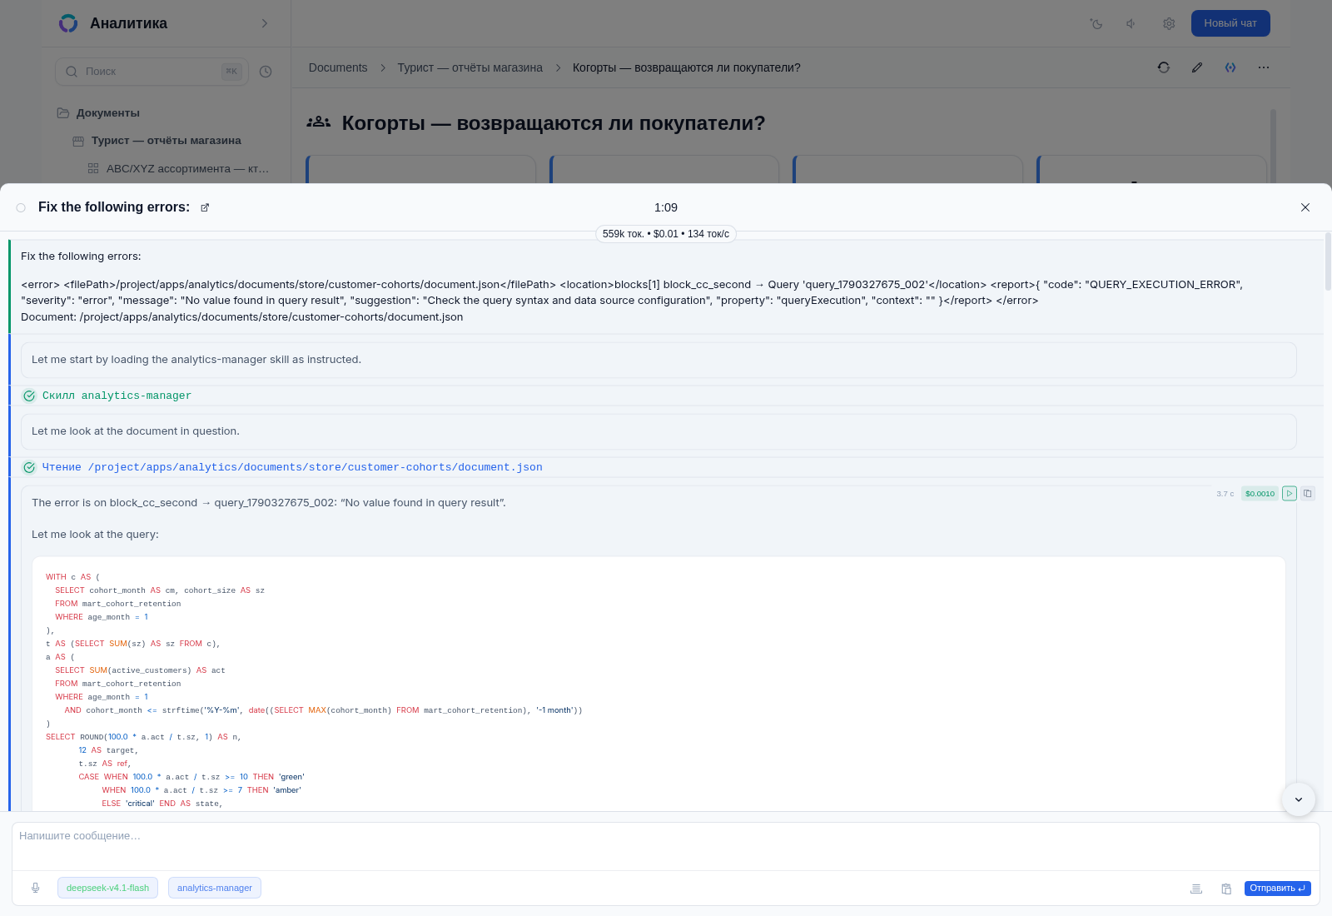This screenshot has height=916, width=1332.
Task: Focus the Напишите сообщение input box
Action: 666,846
